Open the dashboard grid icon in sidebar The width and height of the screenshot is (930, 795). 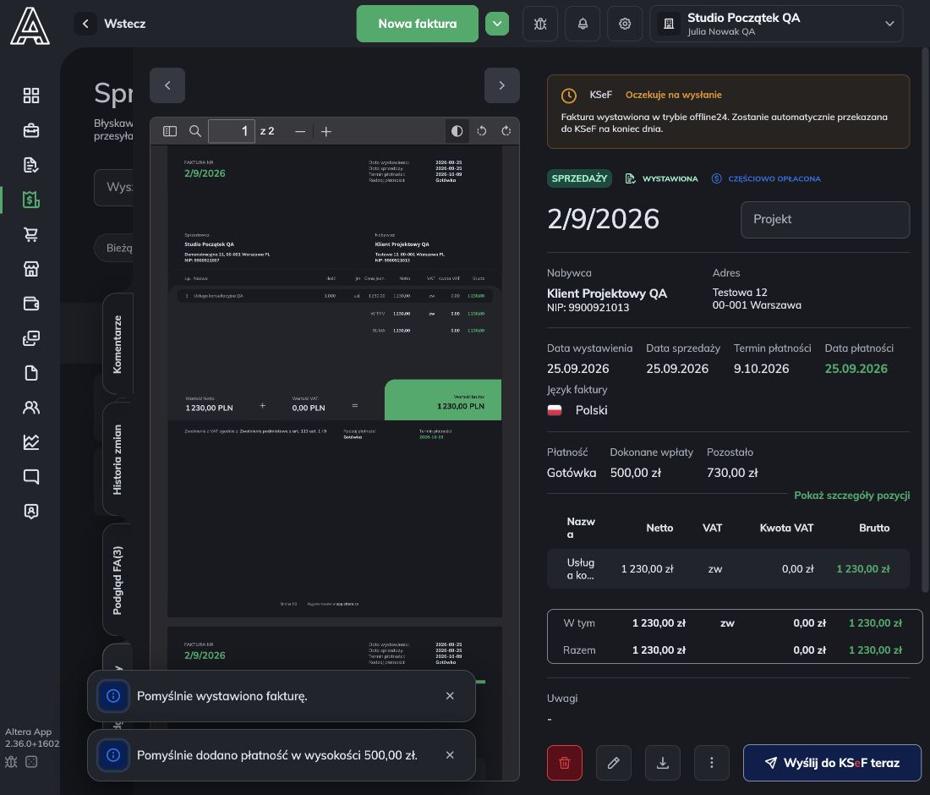30,96
